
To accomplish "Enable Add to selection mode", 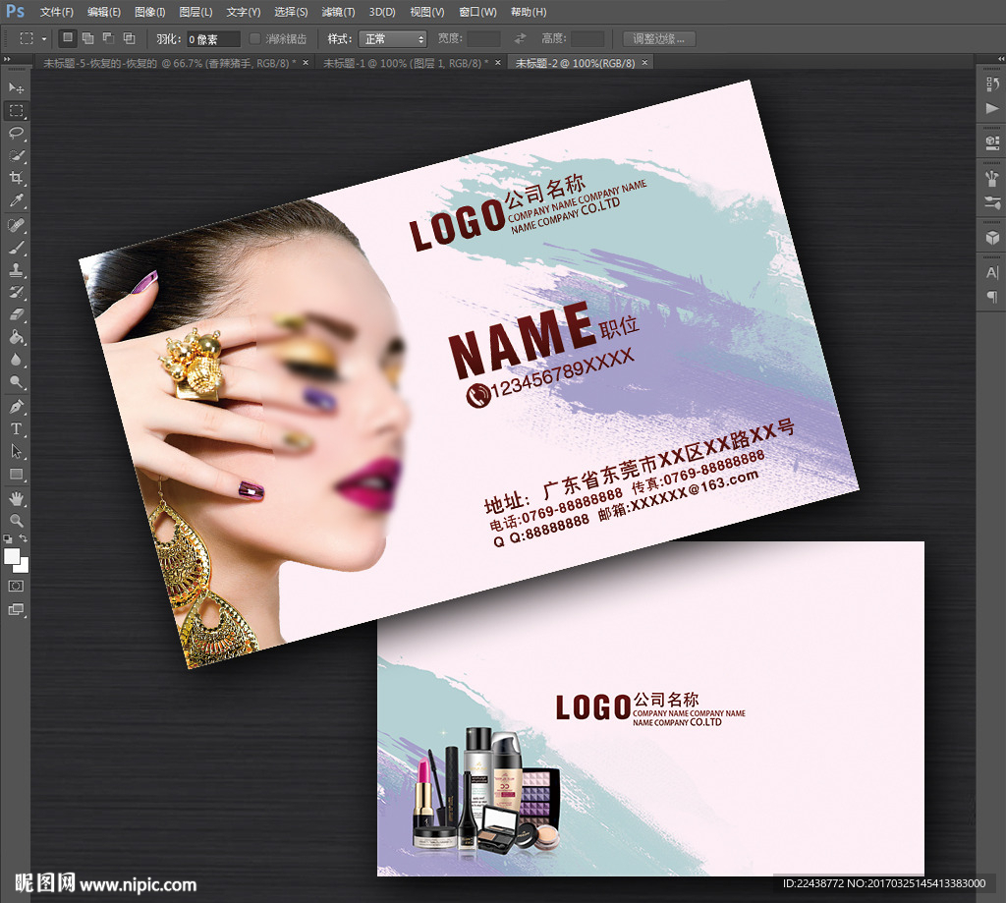I will [87, 38].
